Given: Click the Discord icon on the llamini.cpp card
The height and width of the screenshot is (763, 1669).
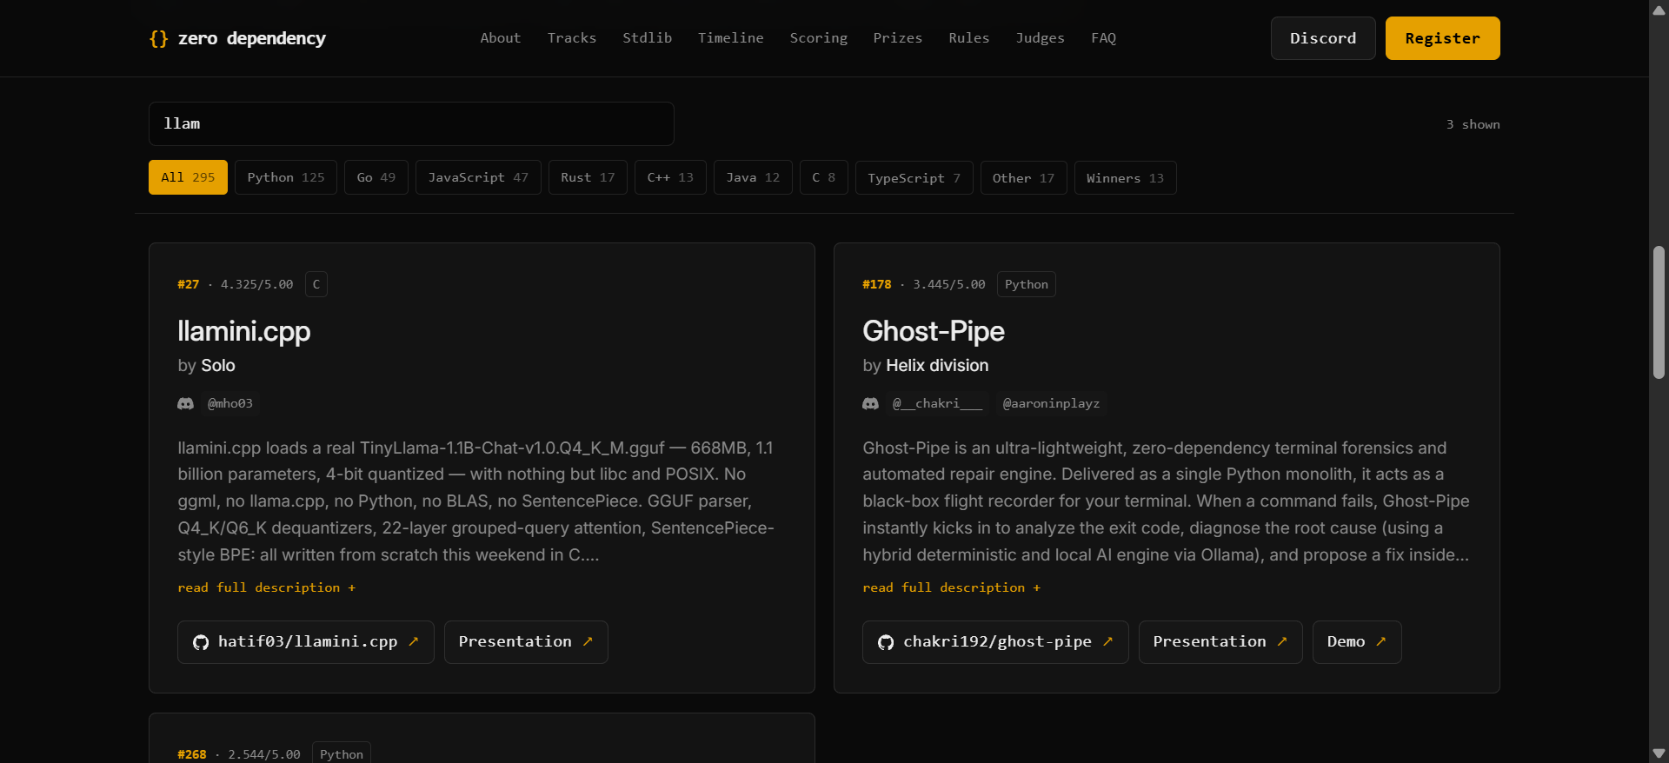Looking at the screenshot, I should (185, 404).
